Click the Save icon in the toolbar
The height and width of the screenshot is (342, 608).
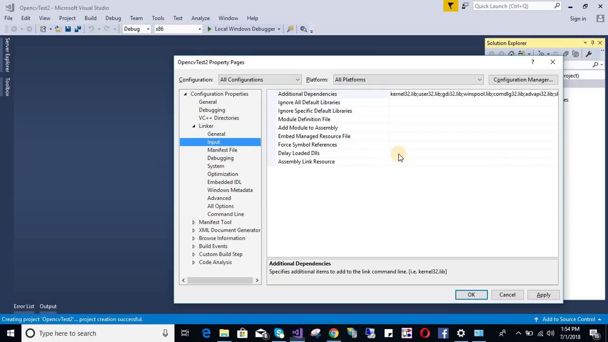coord(68,29)
